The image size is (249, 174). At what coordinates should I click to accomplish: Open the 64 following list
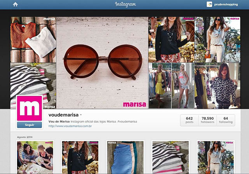click(226, 120)
